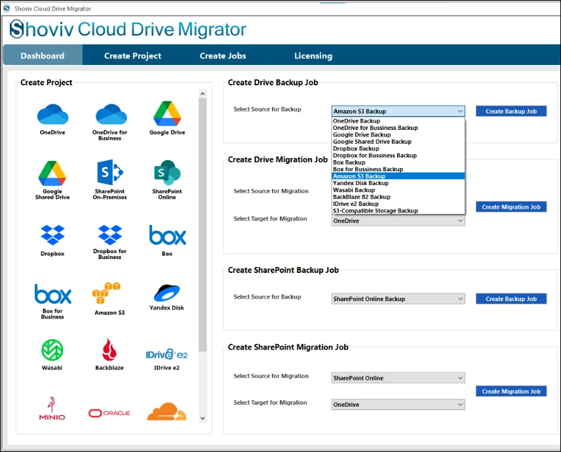Select BackBlaze B2 Backup option
The height and width of the screenshot is (452, 561).
(398, 197)
